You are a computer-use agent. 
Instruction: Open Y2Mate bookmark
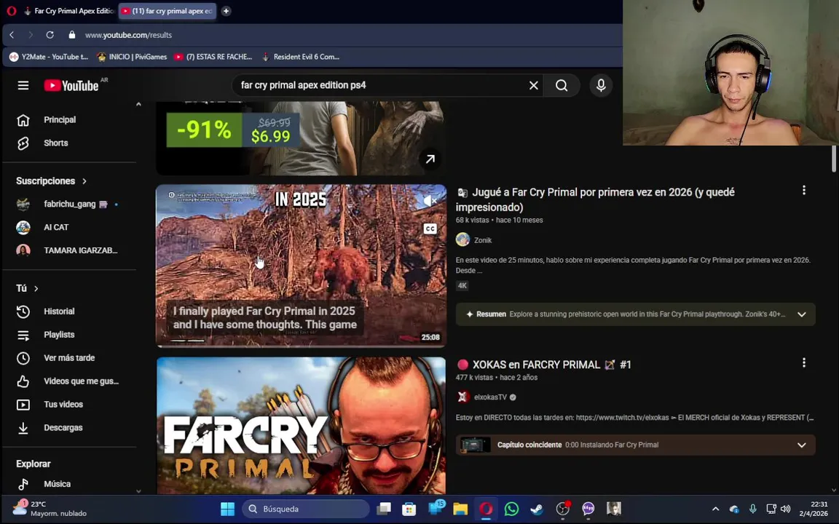tap(49, 57)
